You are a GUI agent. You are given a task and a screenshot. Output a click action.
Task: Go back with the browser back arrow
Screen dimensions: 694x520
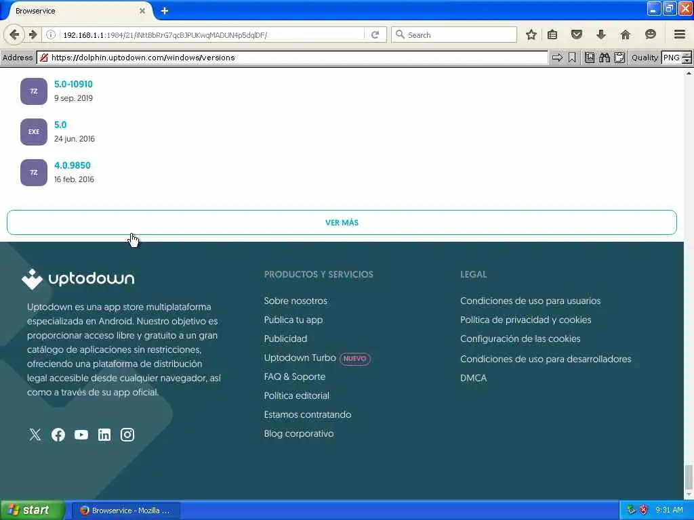tap(14, 35)
